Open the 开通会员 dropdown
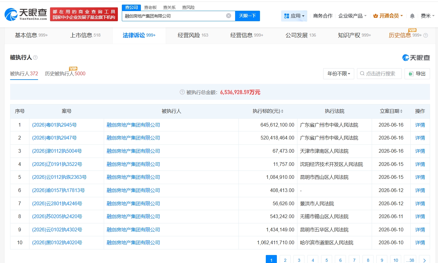This screenshot has height=263, width=438. 388,16
